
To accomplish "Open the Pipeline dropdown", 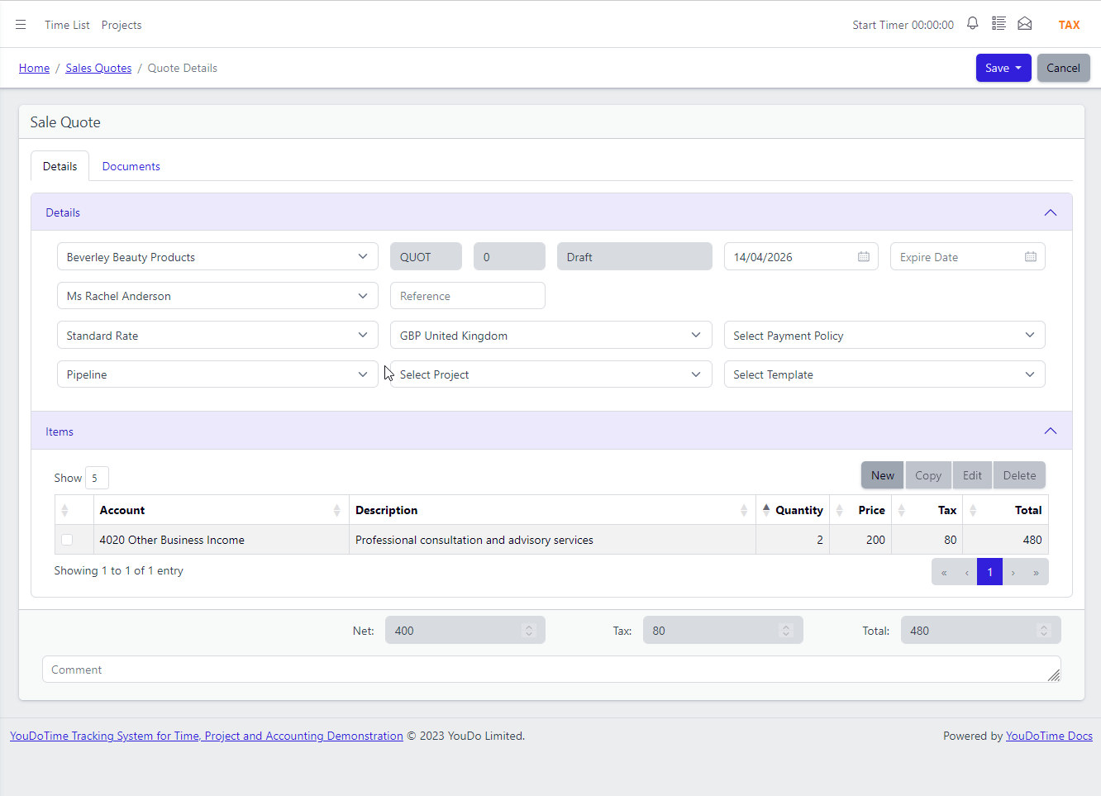I will coord(217,374).
